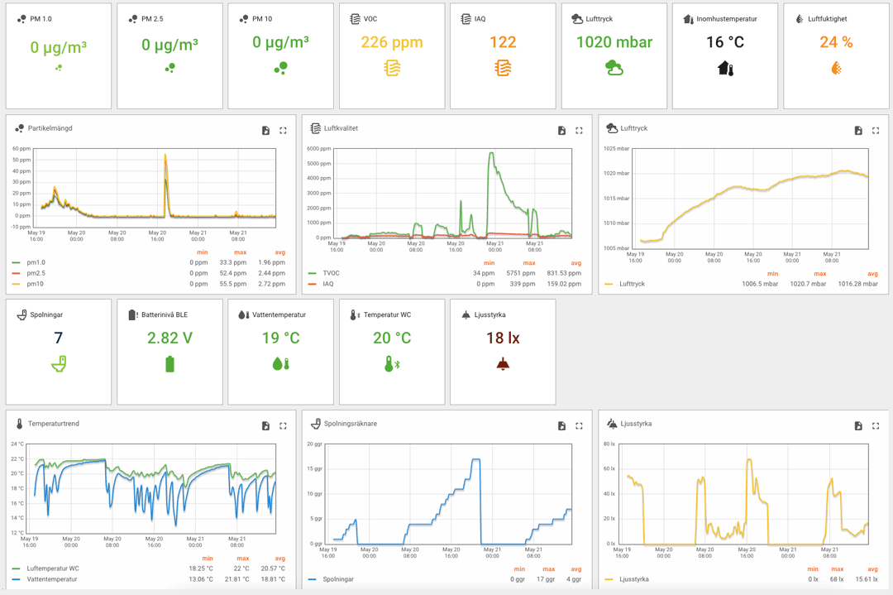The height and width of the screenshot is (595, 893).
Task: Click the Temperaturtrend export file icon
Action: click(265, 426)
